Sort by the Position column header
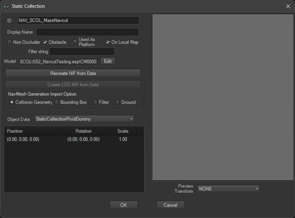This screenshot has height=218, width=295. pyautogui.click(x=31, y=131)
